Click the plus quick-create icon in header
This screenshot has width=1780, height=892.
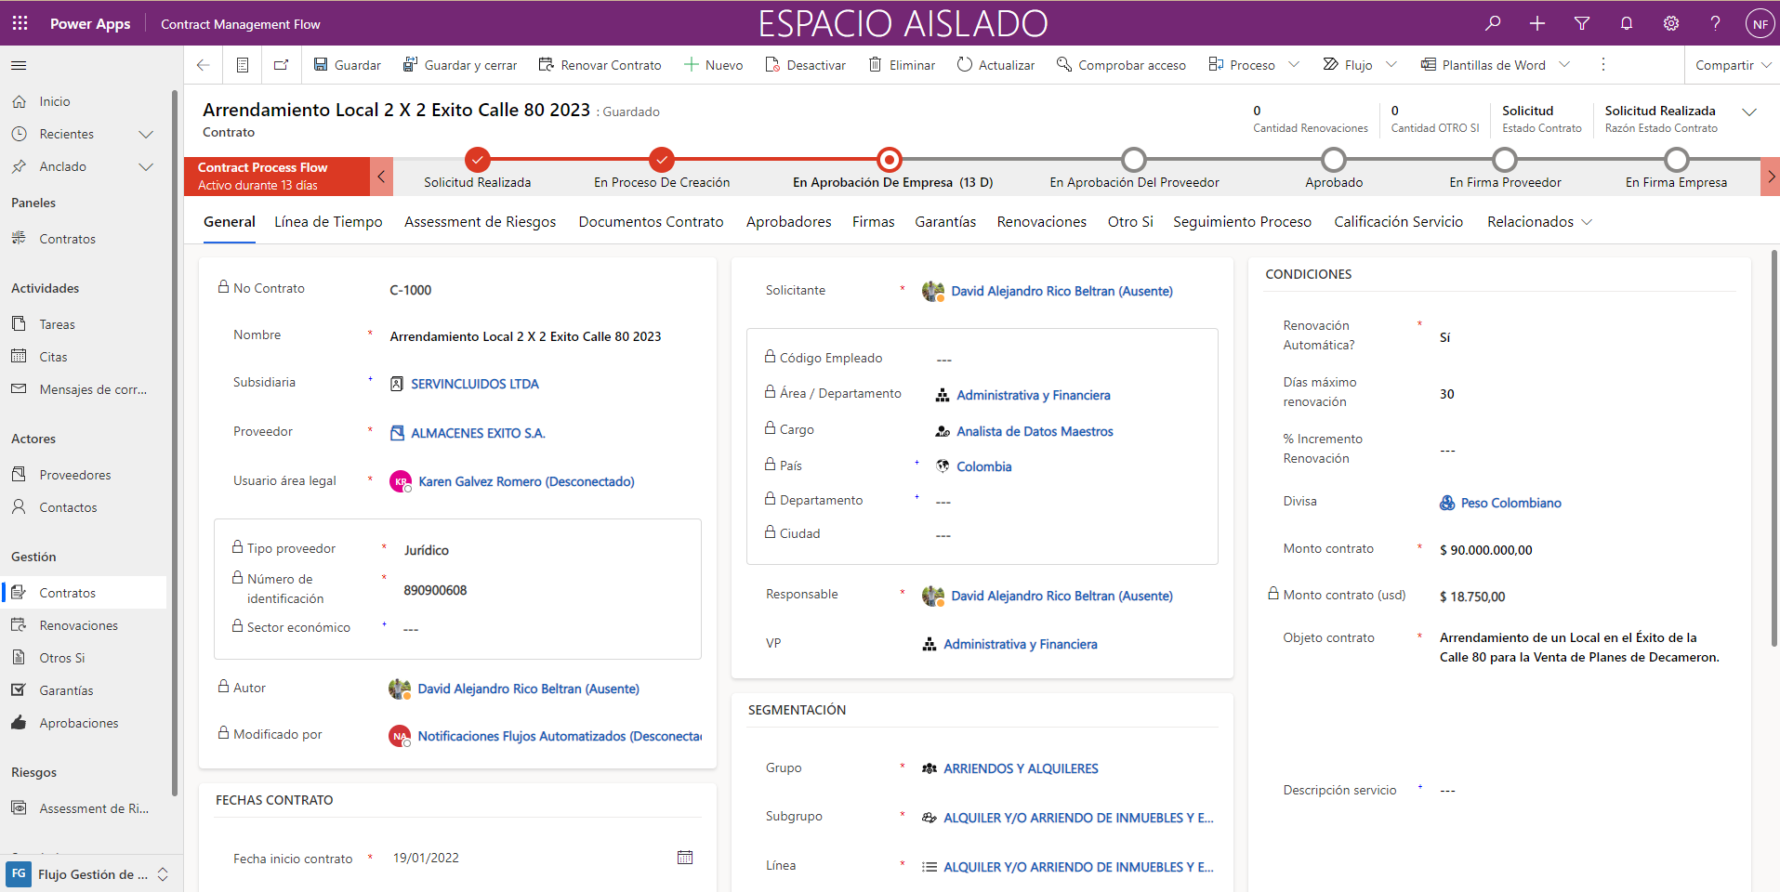click(x=1537, y=23)
